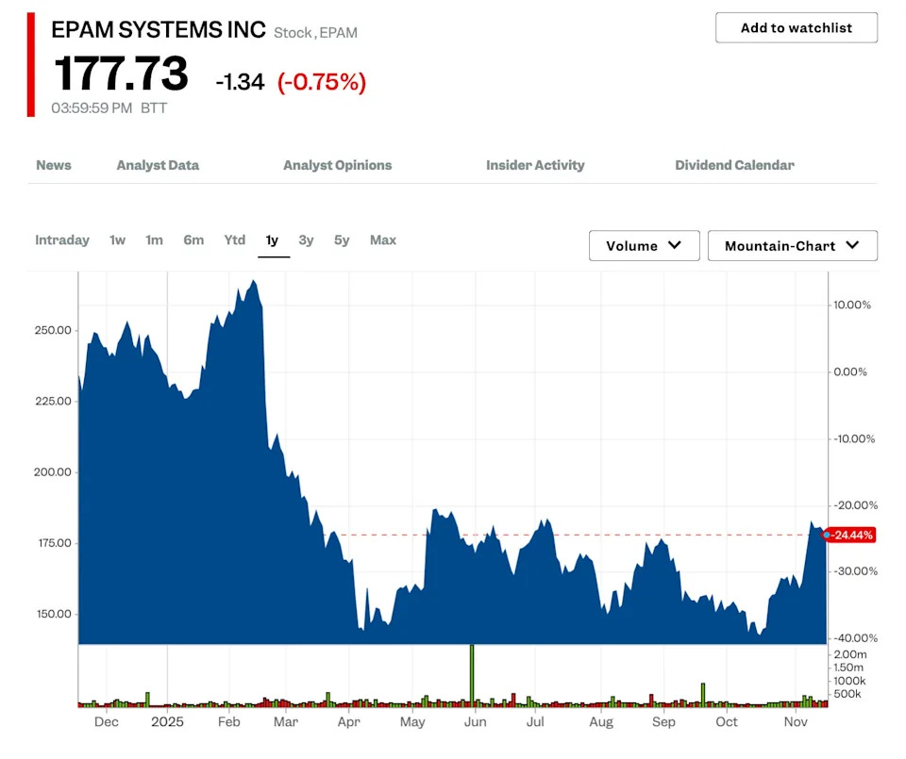Go to the Insider Activity tab
Viewport: 906px width, 759px height.
pos(535,165)
